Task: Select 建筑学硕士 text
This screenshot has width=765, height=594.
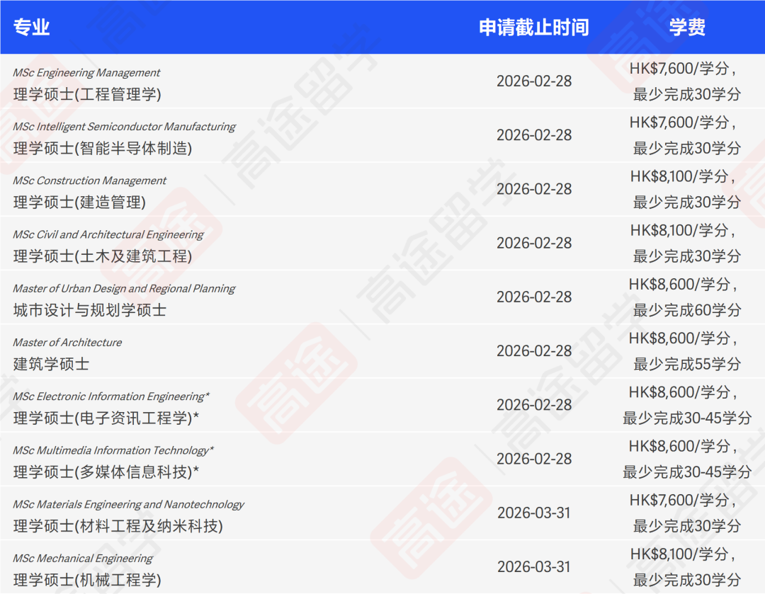Action: 51,365
